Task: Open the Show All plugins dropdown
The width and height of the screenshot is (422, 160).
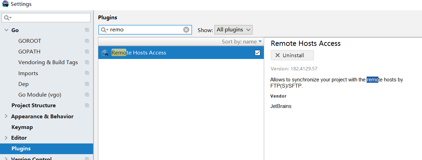Action: (233, 30)
